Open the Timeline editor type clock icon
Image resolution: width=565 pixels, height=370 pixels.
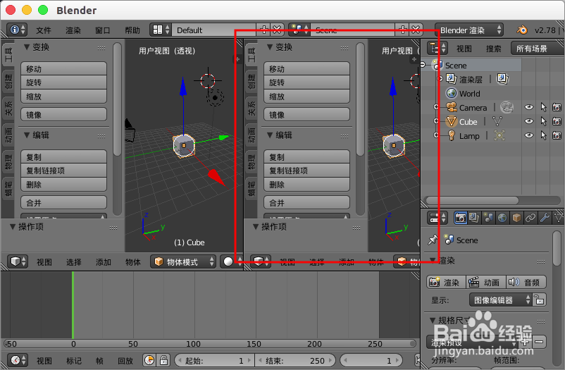[18, 360]
